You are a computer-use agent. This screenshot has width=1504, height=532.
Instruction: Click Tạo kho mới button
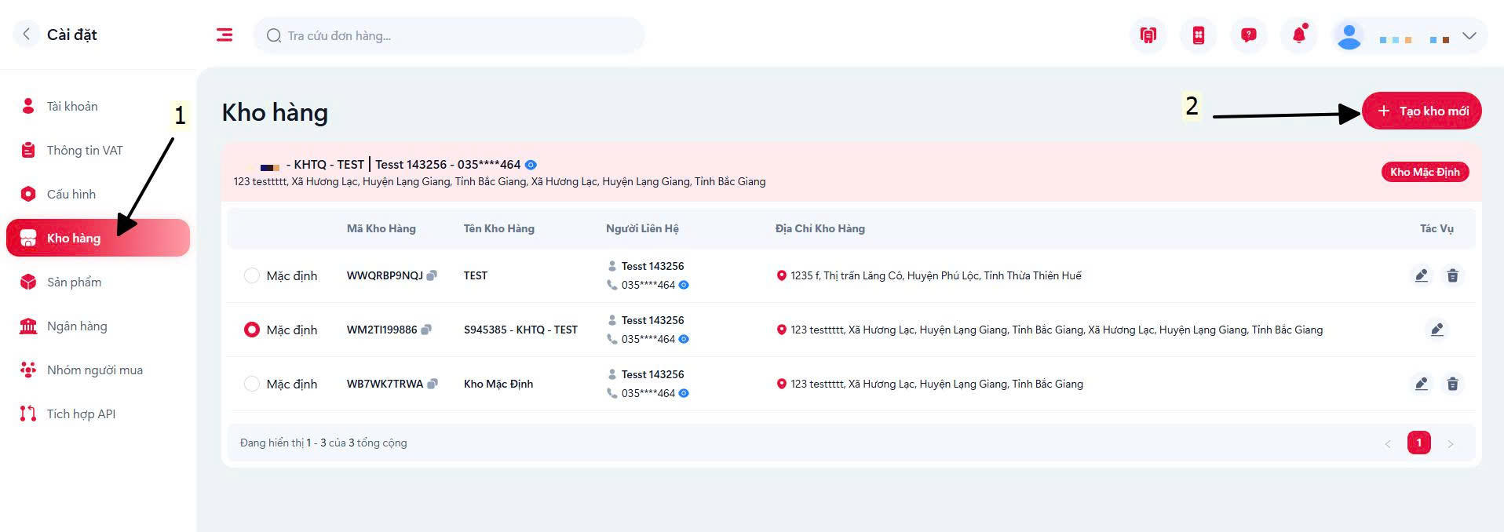1422,111
